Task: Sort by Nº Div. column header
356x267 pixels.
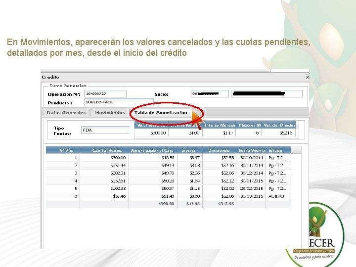Action: (x=63, y=150)
